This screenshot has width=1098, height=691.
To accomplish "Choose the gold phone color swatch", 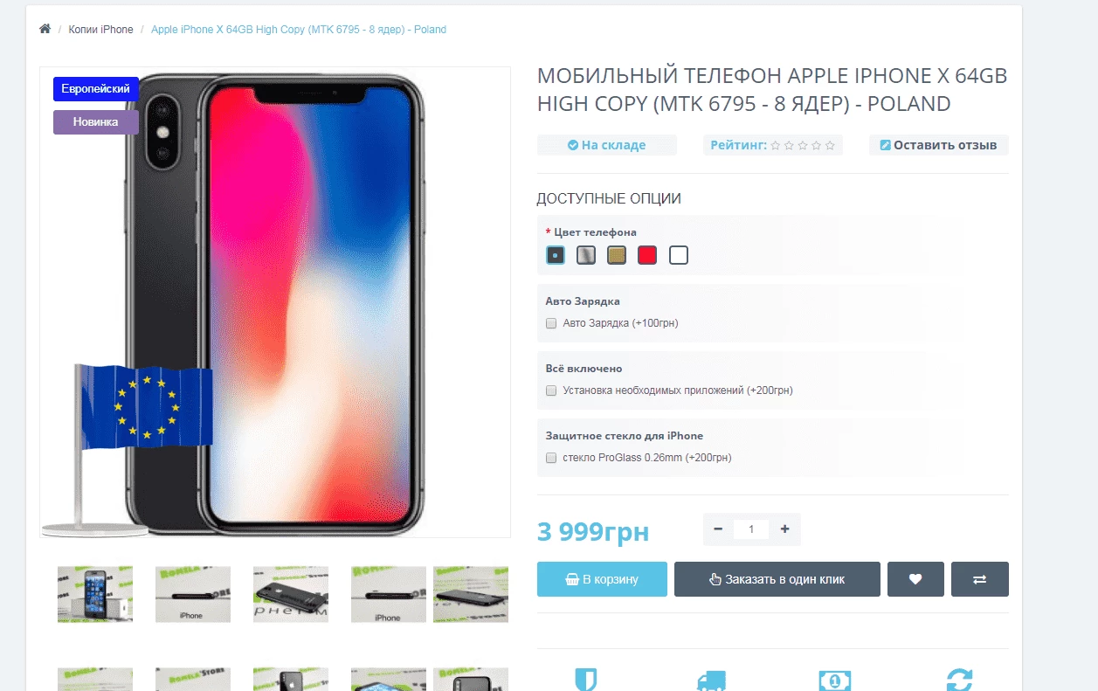I will [x=617, y=255].
